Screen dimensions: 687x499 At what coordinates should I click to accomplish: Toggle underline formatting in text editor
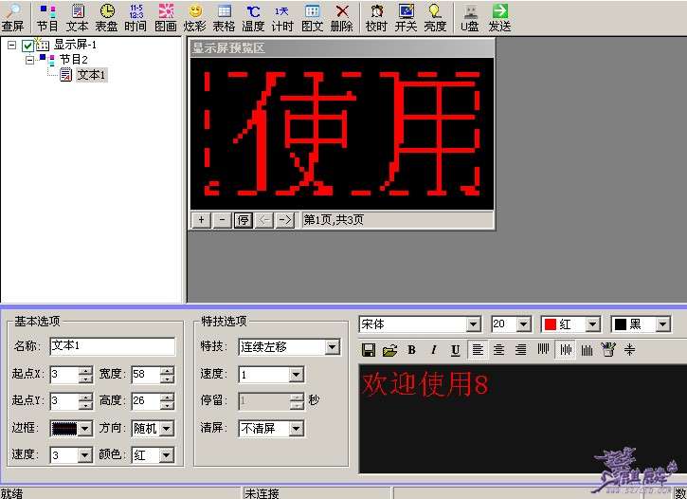pyautogui.click(x=456, y=350)
